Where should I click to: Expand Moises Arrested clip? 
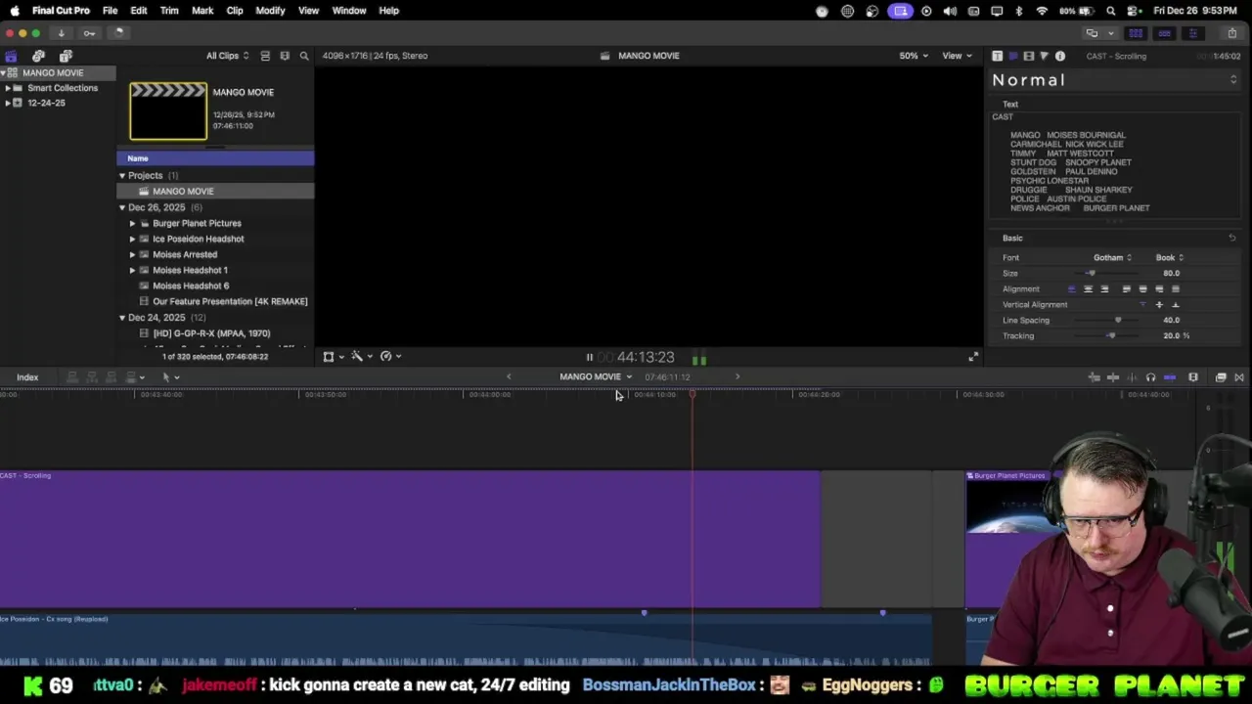click(x=133, y=254)
